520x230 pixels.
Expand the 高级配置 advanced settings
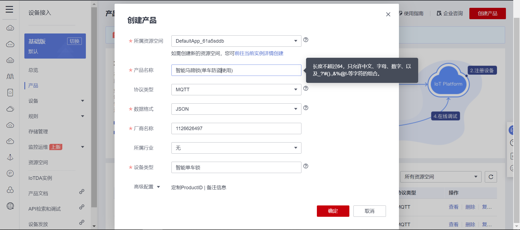click(147, 187)
